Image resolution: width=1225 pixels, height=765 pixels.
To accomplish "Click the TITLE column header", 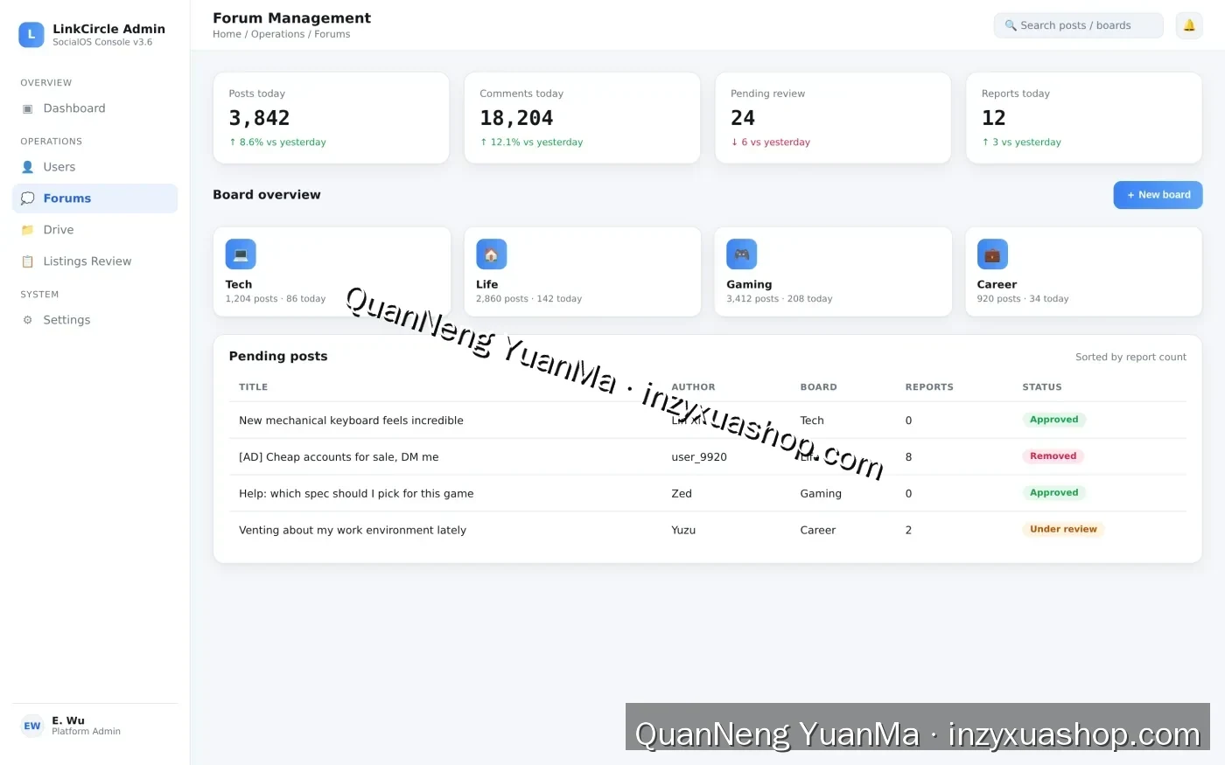I will 254,387.
